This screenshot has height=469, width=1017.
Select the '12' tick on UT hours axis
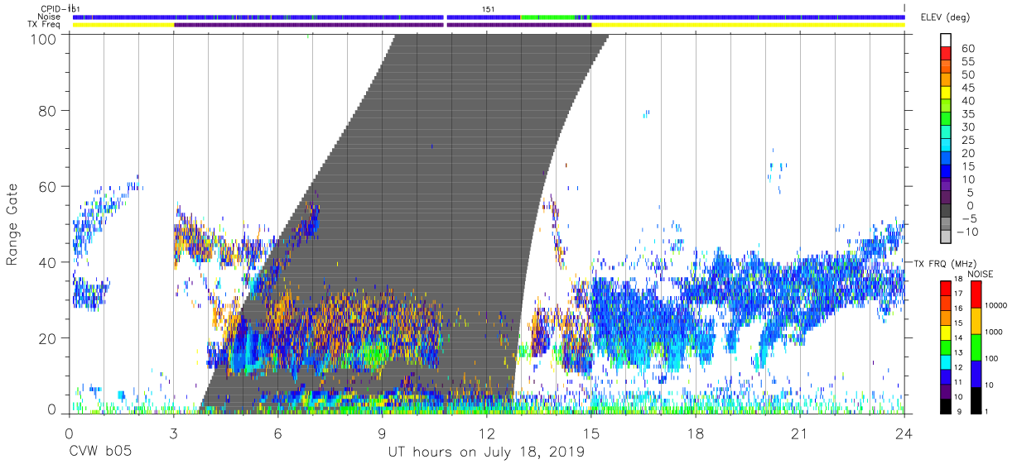tap(487, 435)
